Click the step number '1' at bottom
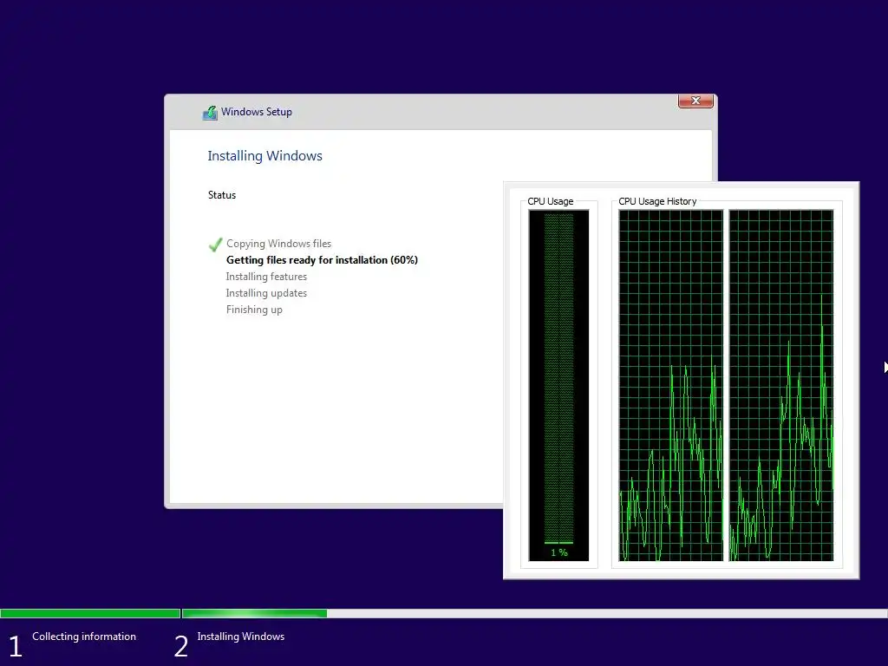Image resolution: width=888 pixels, height=666 pixels. coord(16,646)
